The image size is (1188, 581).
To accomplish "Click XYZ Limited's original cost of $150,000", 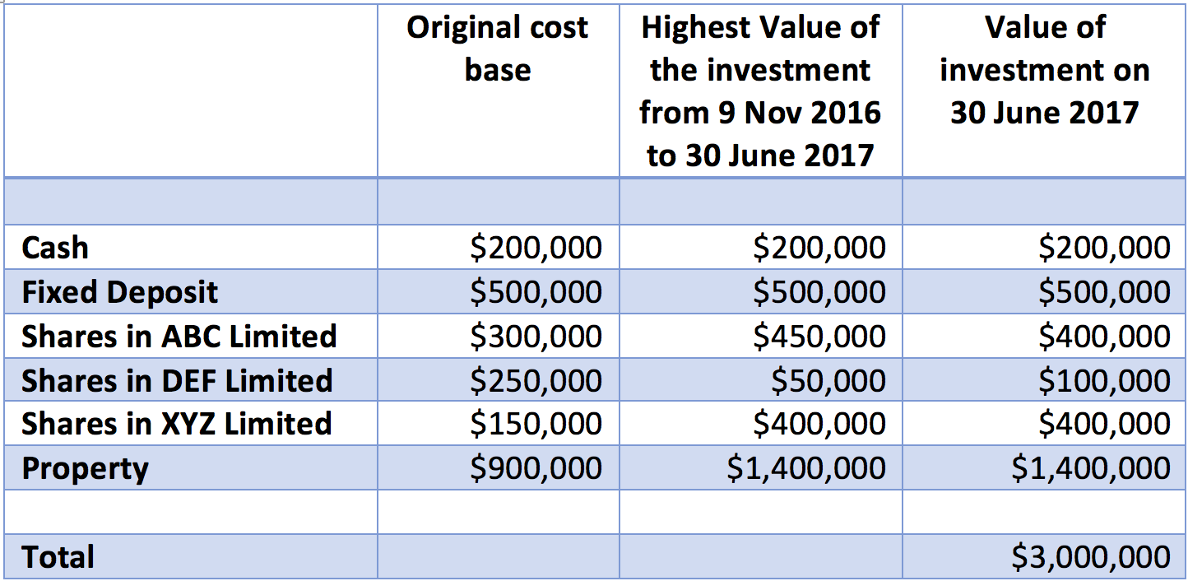I will (536, 424).
